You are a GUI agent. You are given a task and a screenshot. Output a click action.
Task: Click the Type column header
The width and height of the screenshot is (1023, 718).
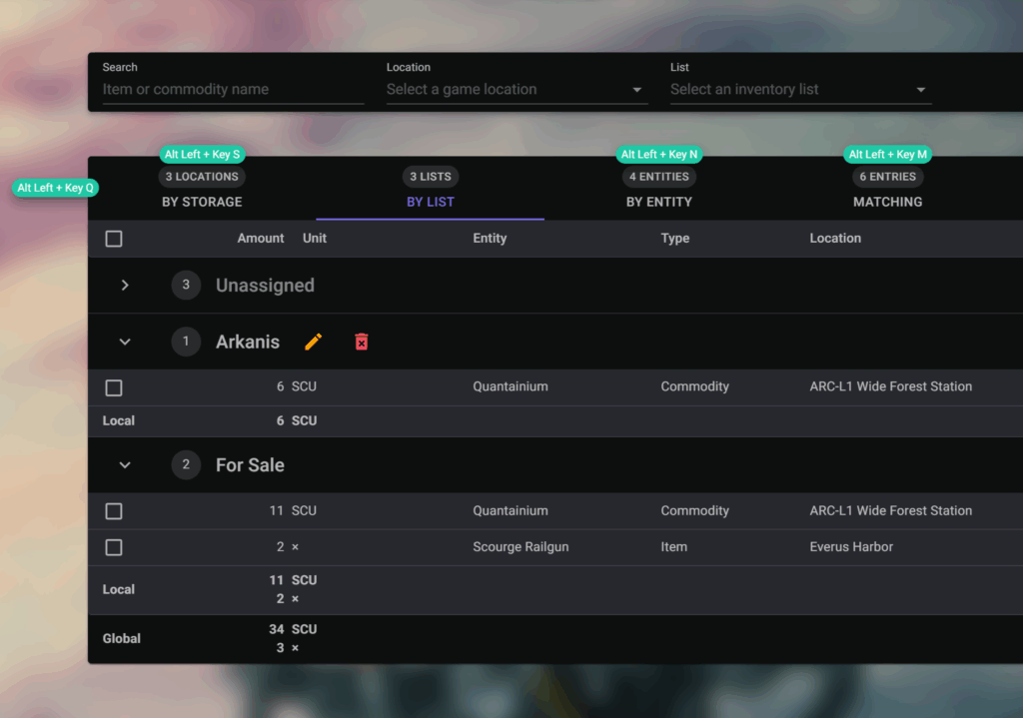[674, 238]
